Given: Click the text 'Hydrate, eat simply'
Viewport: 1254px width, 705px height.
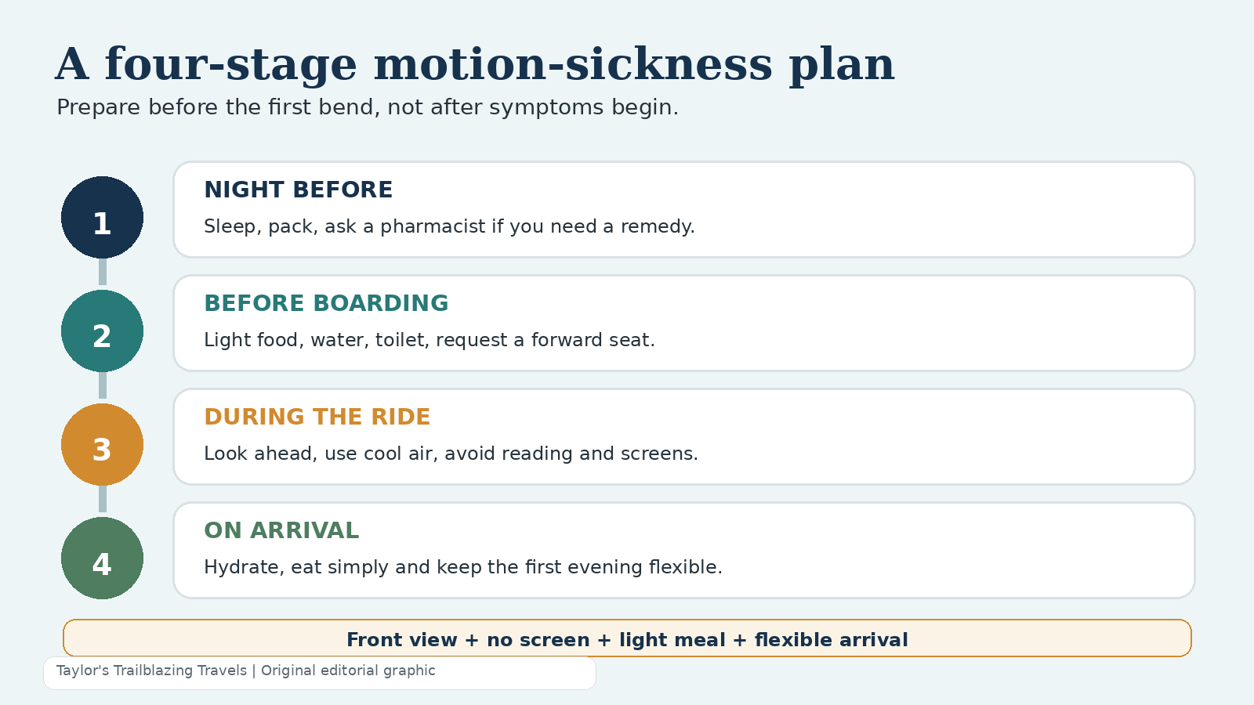Looking at the screenshot, I should 463,567.
